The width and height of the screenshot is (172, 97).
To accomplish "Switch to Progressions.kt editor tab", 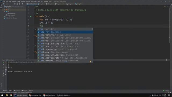I will 59,4.
